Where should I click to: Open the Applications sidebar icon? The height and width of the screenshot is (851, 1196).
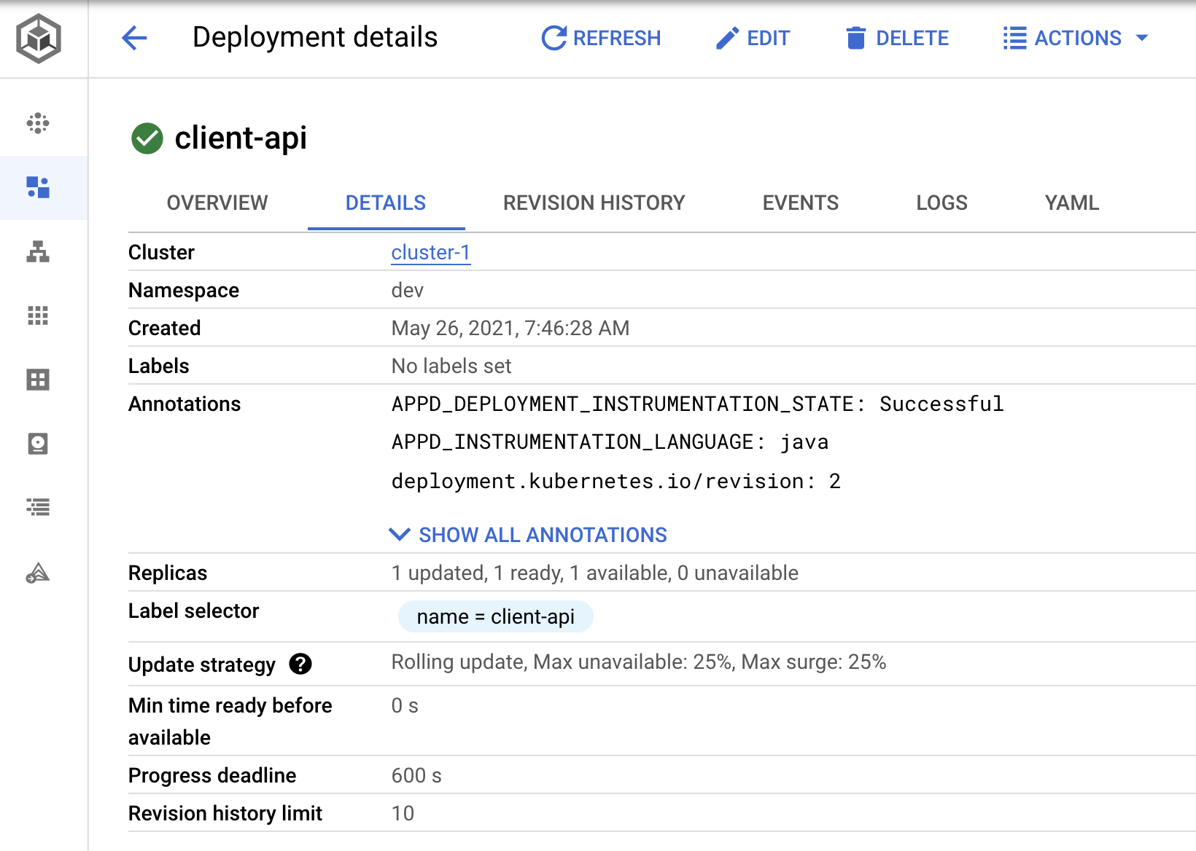click(37, 315)
